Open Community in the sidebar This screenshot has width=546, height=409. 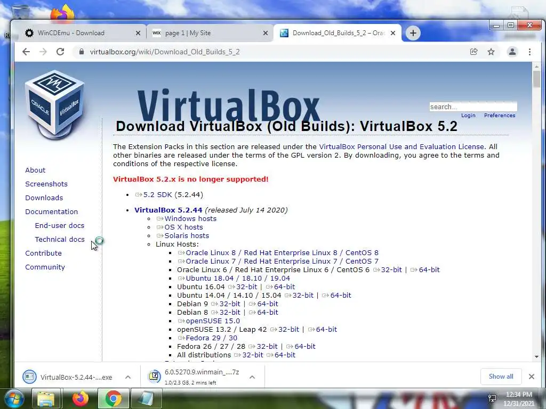click(x=45, y=267)
